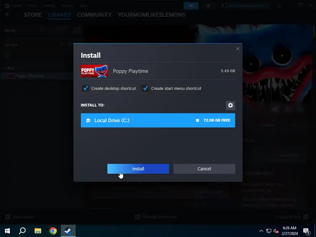Open the Windows Start menu
This screenshot has width=316, height=237.
(x=7, y=231)
